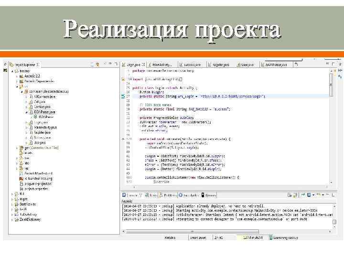The width and height of the screenshot is (344, 258).
Task: Click ic_launcher-web.png image file icon
Action: click(21, 179)
